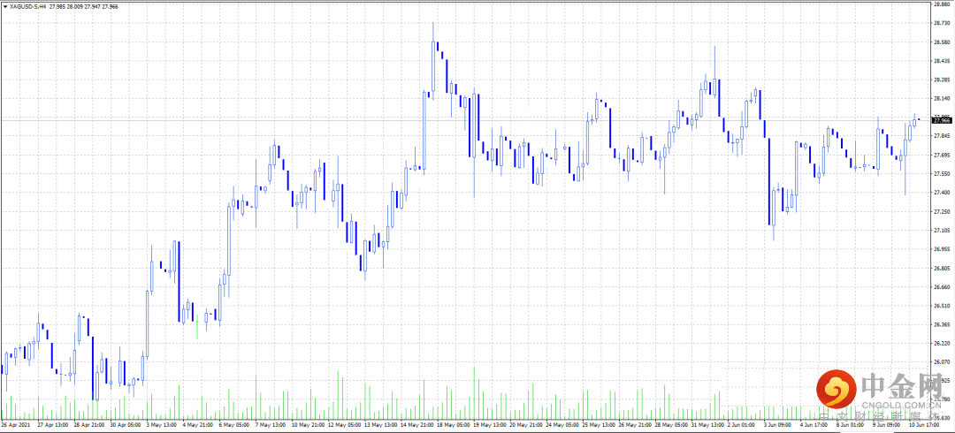
Task: Click the 26.510 price axis label
Action: coord(942,306)
